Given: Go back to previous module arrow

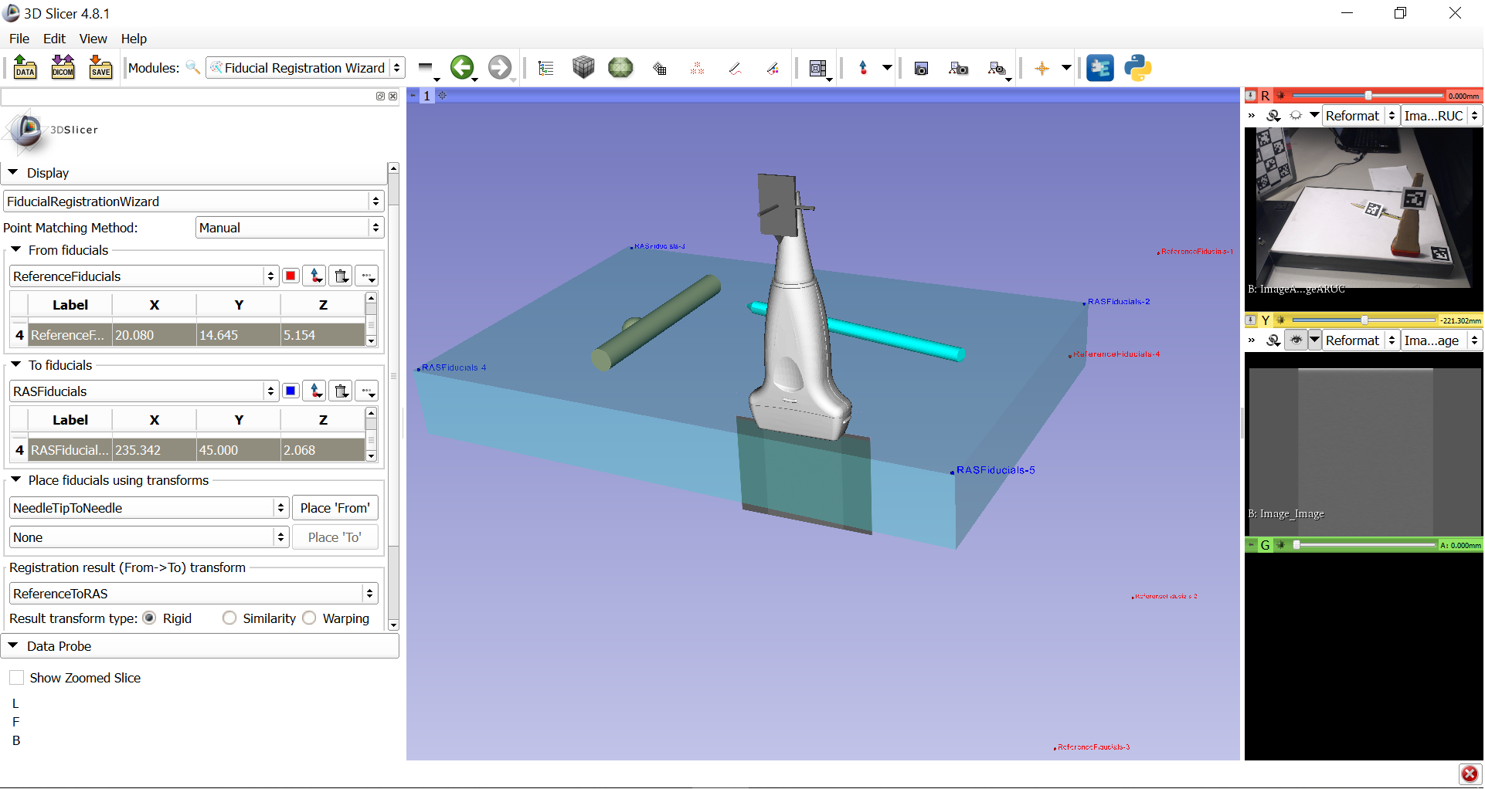Looking at the screenshot, I should click(x=462, y=68).
